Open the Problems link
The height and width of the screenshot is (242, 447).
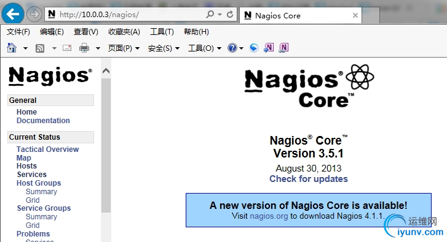[x=33, y=234]
